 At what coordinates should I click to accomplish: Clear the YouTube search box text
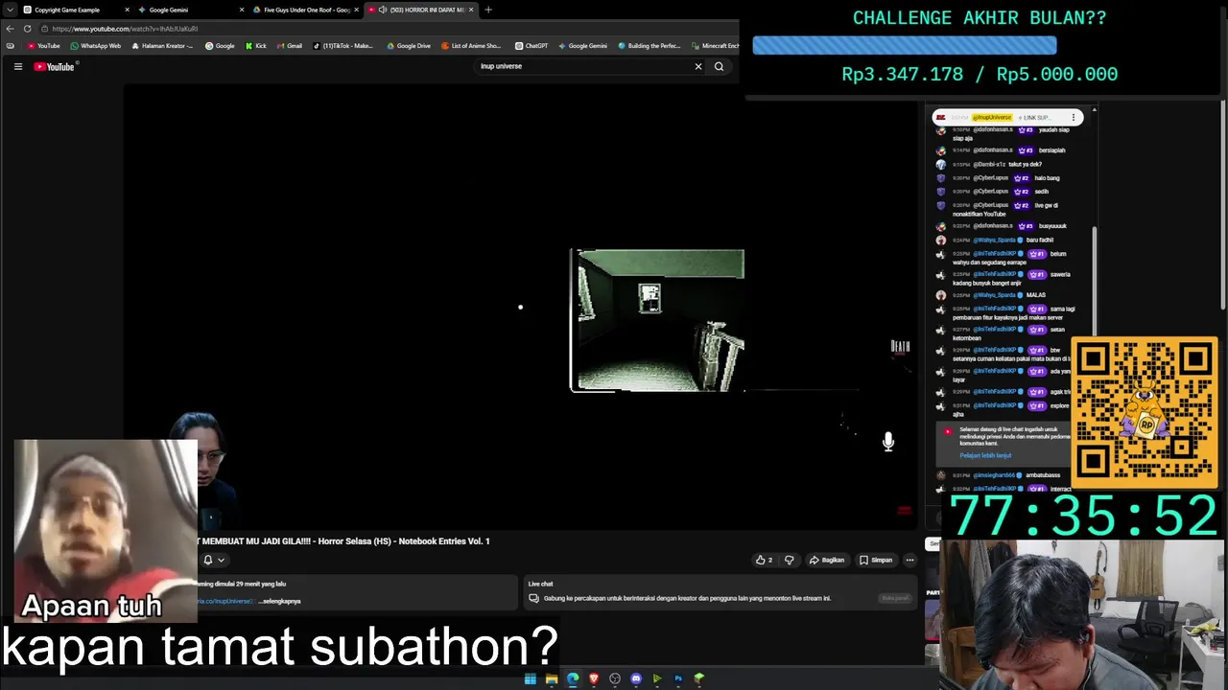point(698,66)
